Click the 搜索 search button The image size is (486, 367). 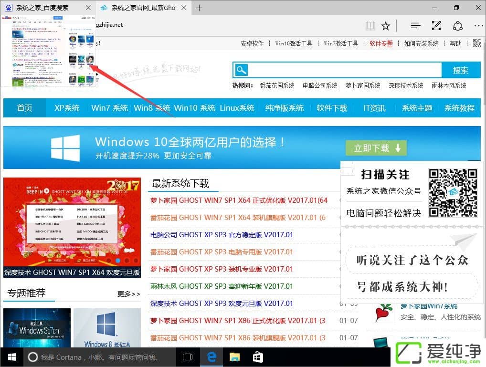(x=460, y=70)
